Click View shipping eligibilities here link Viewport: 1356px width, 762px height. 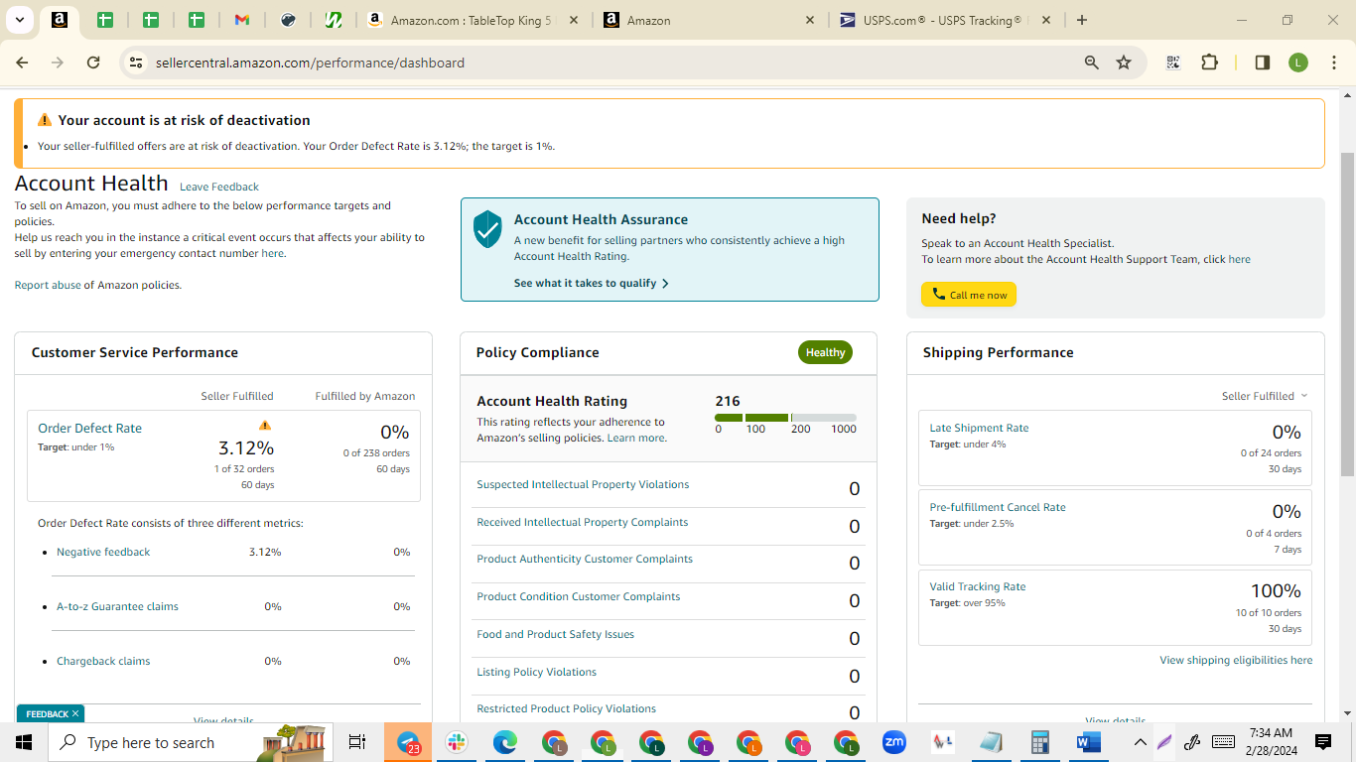pyautogui.click(x=1236, y=661)
